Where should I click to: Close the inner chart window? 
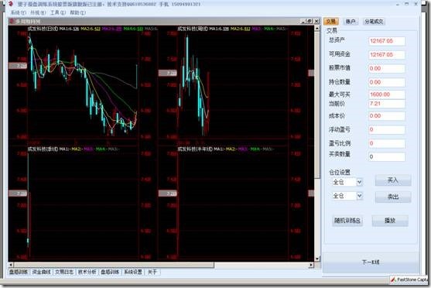pos(316,21)
